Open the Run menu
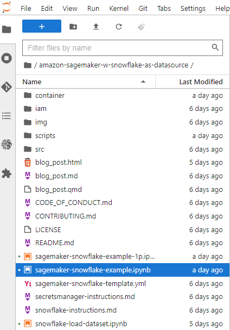Image resolution: width=230 pixels, height=330 pixels. 93,8
